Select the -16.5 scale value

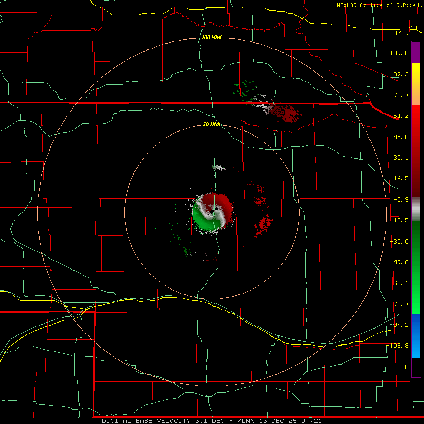pyautogui.click(x=399, y=220)
